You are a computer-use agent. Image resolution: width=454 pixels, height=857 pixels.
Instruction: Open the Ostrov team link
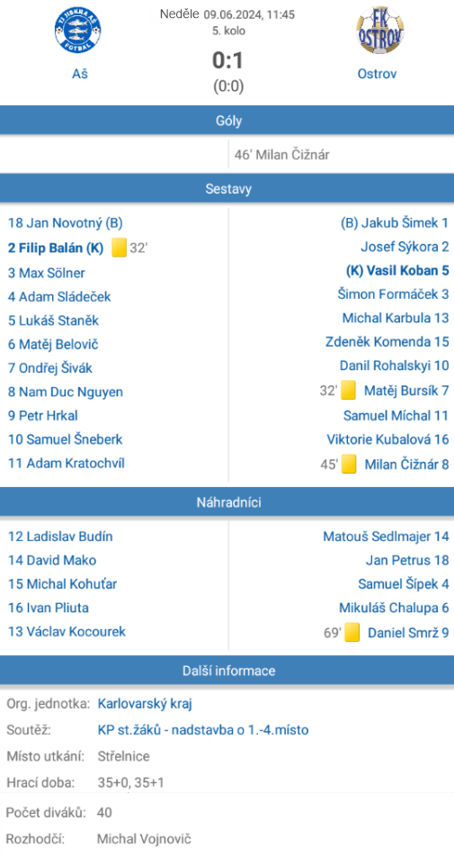click(x=377, y=74)
